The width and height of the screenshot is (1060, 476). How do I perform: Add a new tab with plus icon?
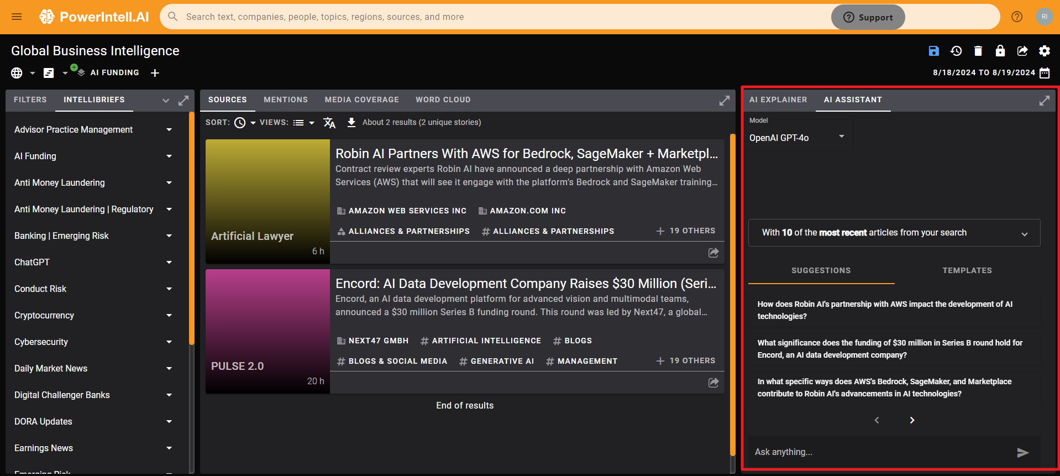(x=155, y=73)
